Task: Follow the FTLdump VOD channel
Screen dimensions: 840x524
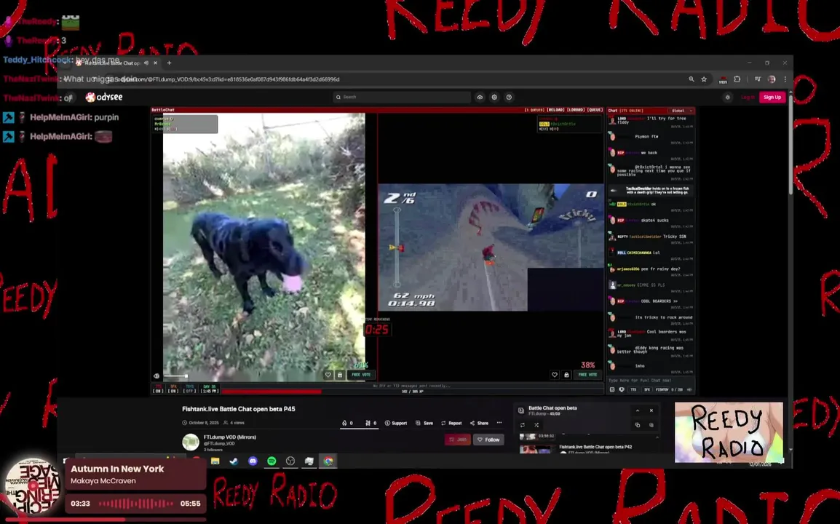Action: (x=488, y=440)
